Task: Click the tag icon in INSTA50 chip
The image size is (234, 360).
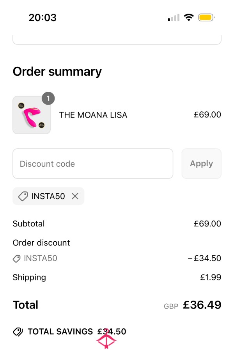Action: [23, 196]
